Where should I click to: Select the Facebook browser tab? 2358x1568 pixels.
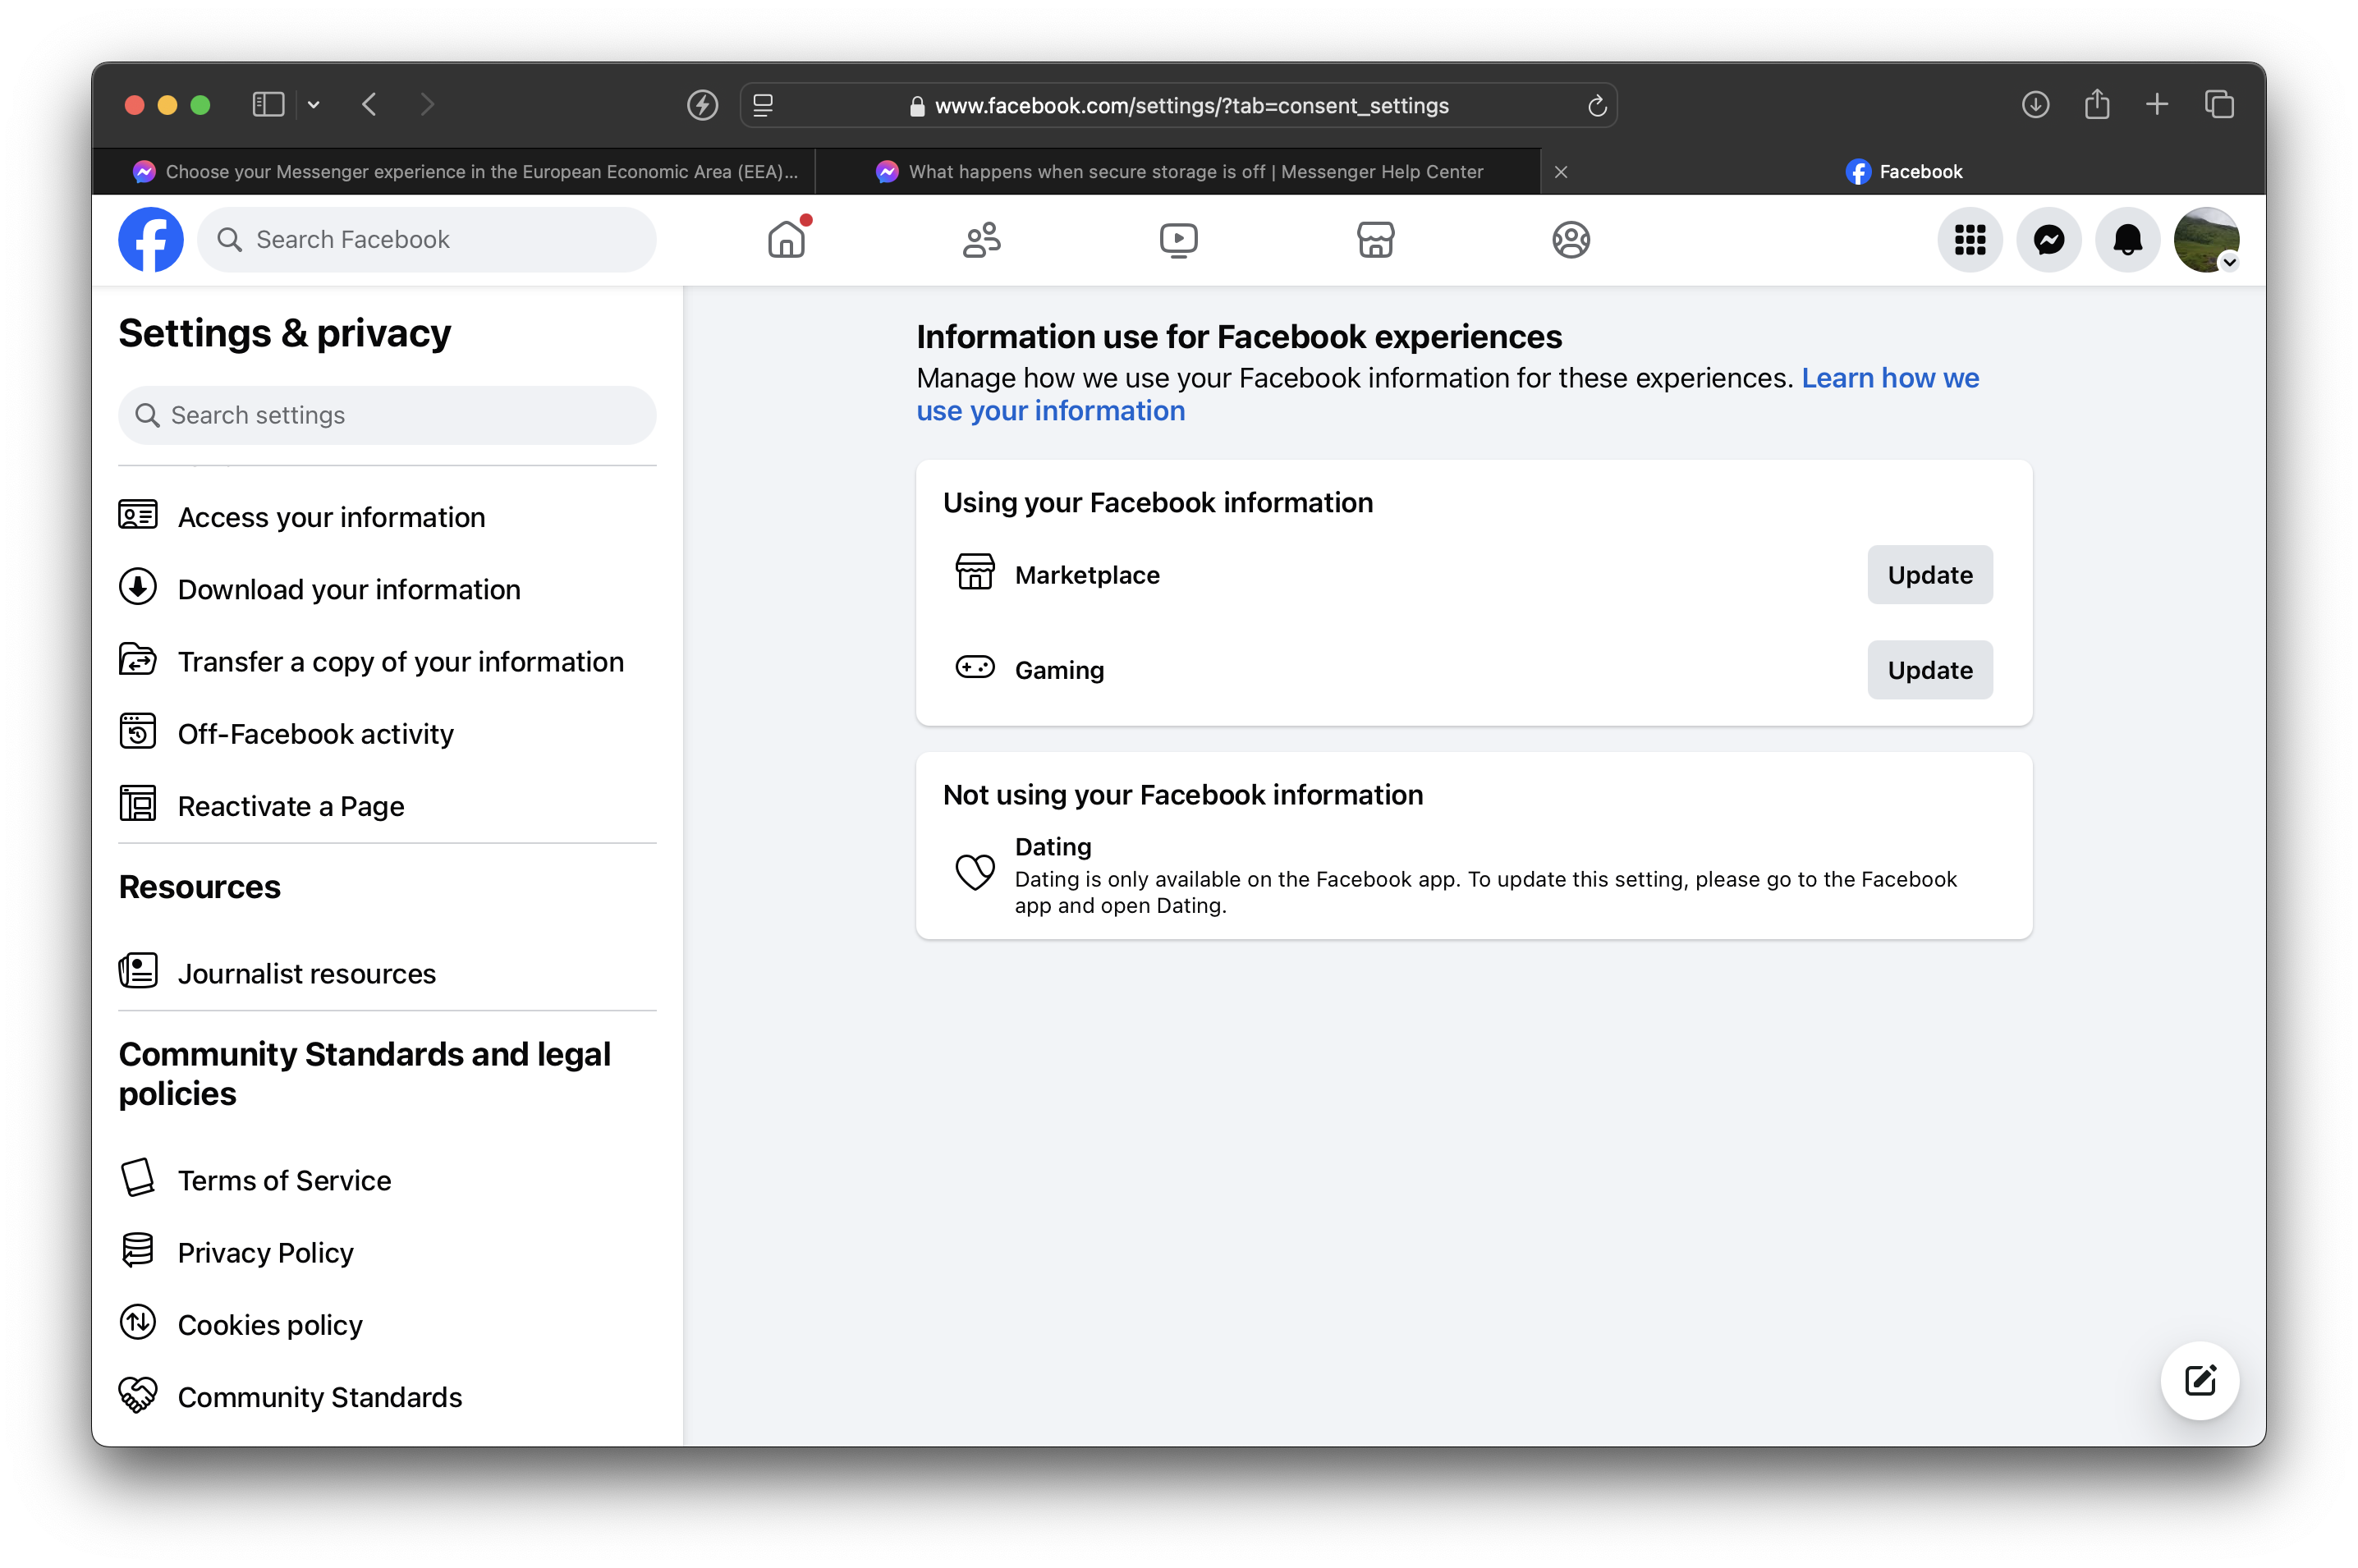[x=1904, y=171]
